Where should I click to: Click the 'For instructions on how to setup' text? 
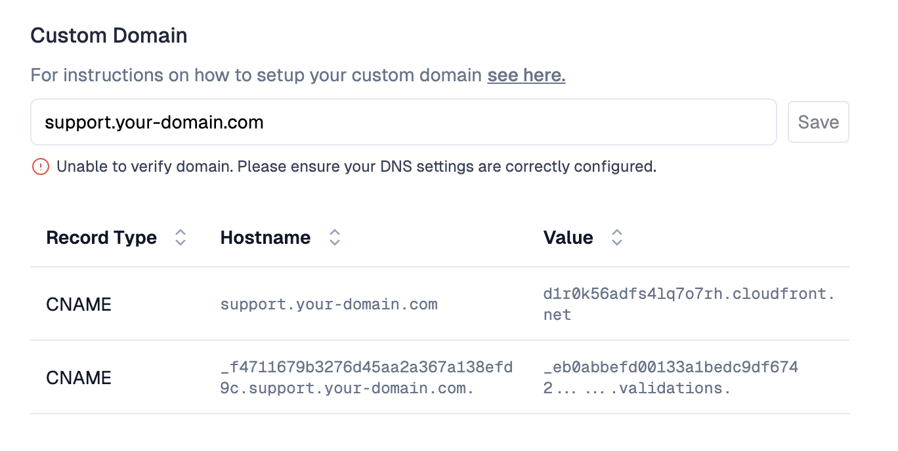pyautogui.click(x=256, y=75)
